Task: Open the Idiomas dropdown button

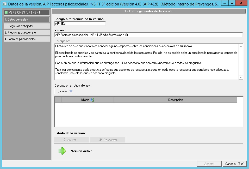Action: [x=65, y=91]
